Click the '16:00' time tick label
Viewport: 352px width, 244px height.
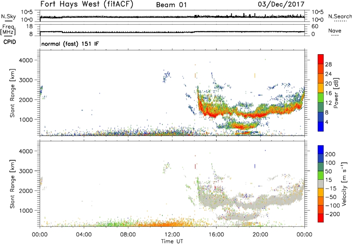[x=216, y=235]
